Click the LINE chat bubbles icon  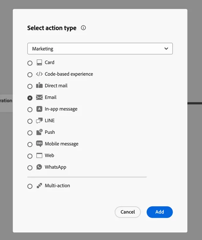pyautogui.click(x=39, y=121)
